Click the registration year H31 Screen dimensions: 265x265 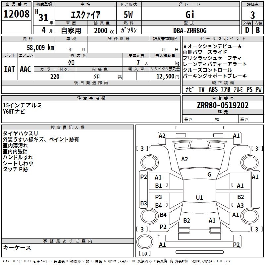point(42,16)
